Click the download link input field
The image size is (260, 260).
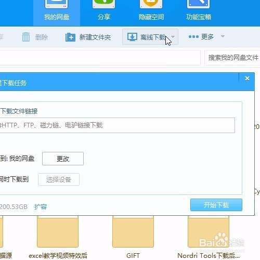coord(117,125)
